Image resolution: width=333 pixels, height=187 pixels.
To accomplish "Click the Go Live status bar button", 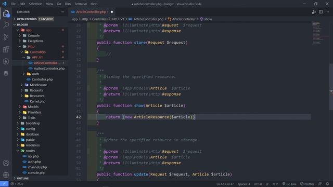I will click(289, 184).
